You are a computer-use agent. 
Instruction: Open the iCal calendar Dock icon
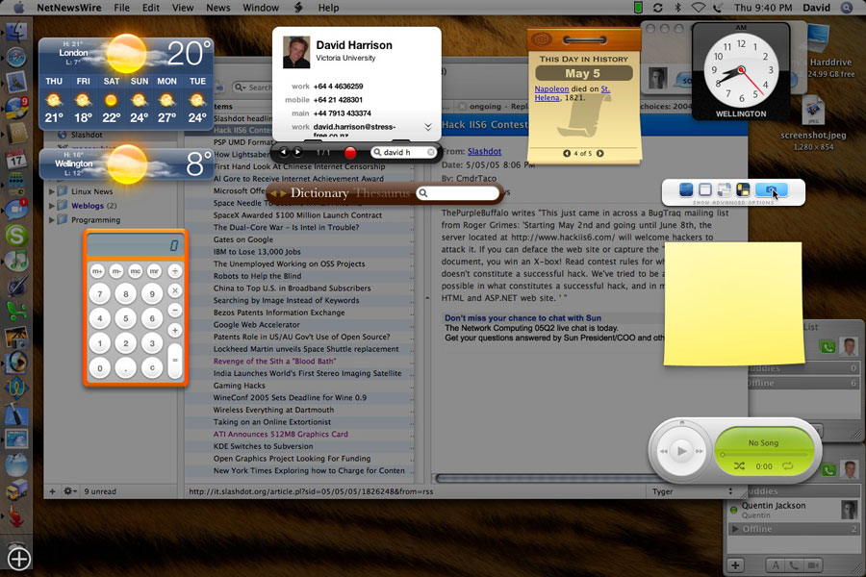pos(16,159)
